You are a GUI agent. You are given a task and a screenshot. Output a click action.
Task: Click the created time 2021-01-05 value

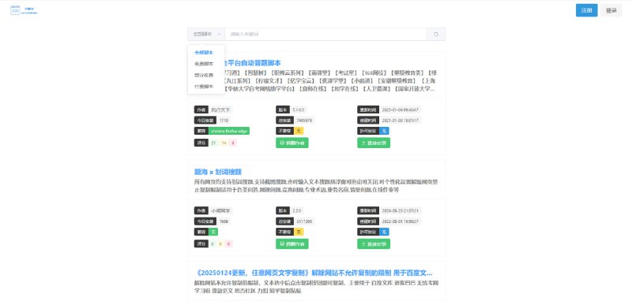coord(401,120)
